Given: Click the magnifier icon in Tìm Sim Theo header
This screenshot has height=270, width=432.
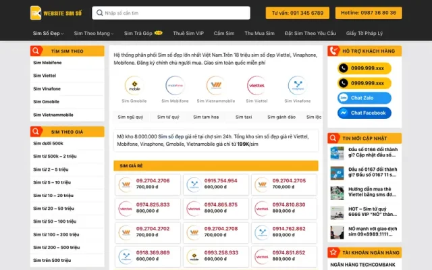Looking at the screenshot, I should (x=36, y=51).
